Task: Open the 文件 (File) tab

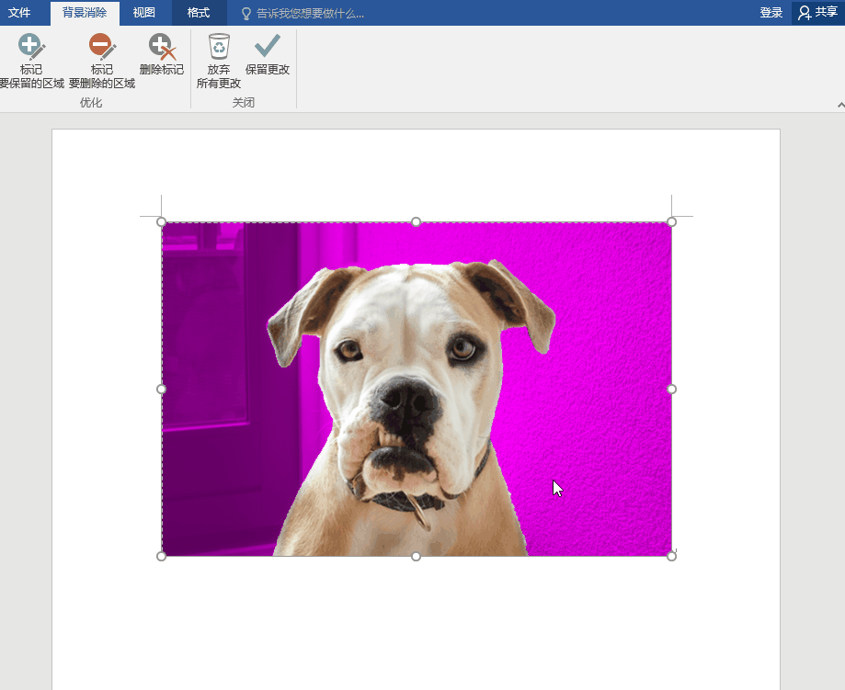Action: click(19, 12)
